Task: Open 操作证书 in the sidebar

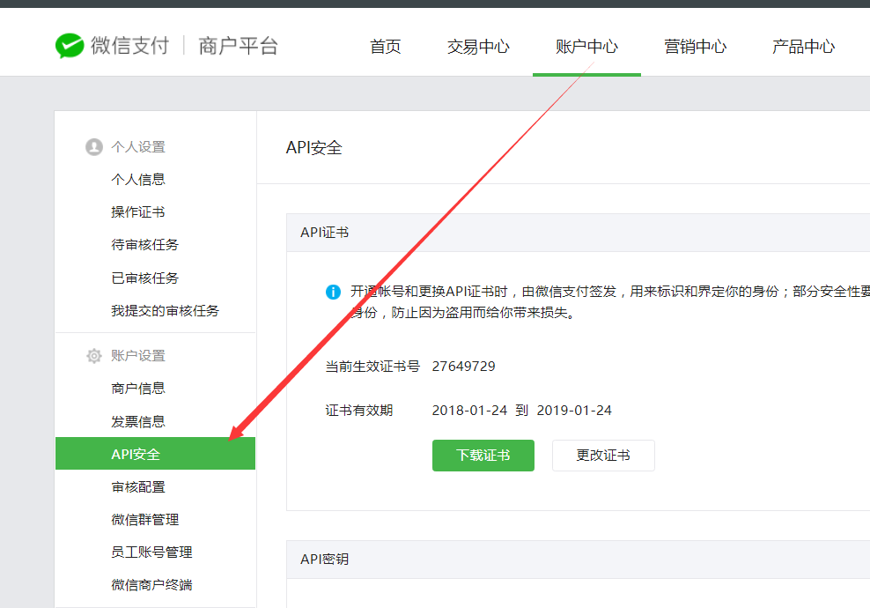Action: 138,212
